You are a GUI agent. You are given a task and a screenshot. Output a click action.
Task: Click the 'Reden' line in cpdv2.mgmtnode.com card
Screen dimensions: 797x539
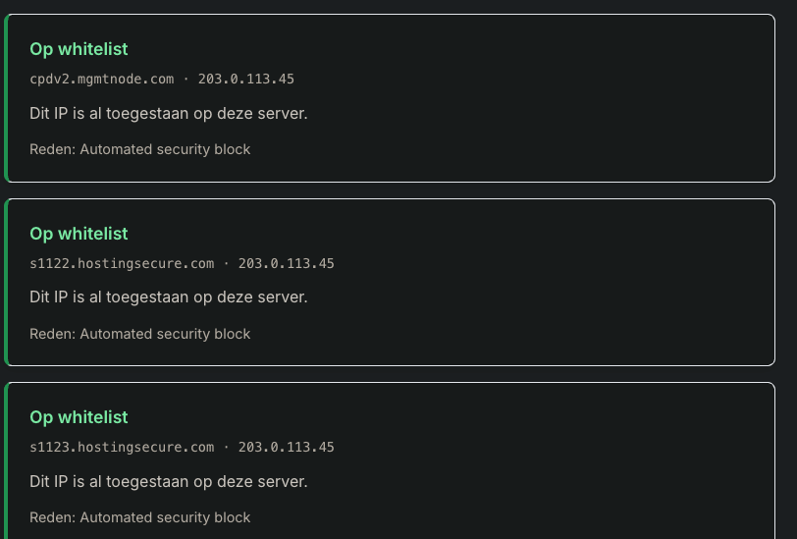coord(139,149)
